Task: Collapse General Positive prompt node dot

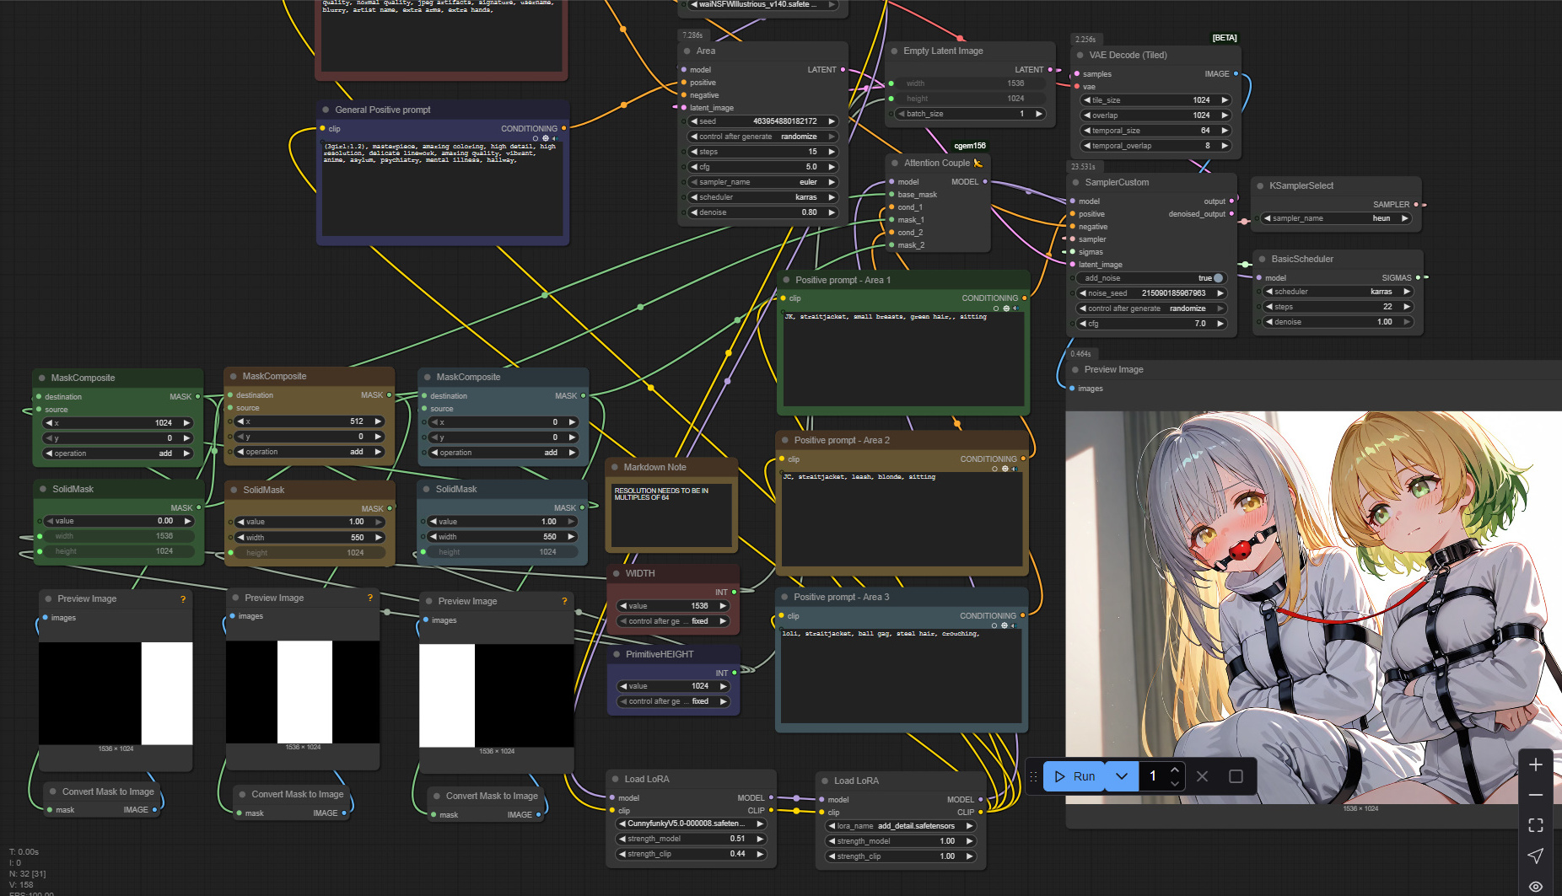Action: 326,110
